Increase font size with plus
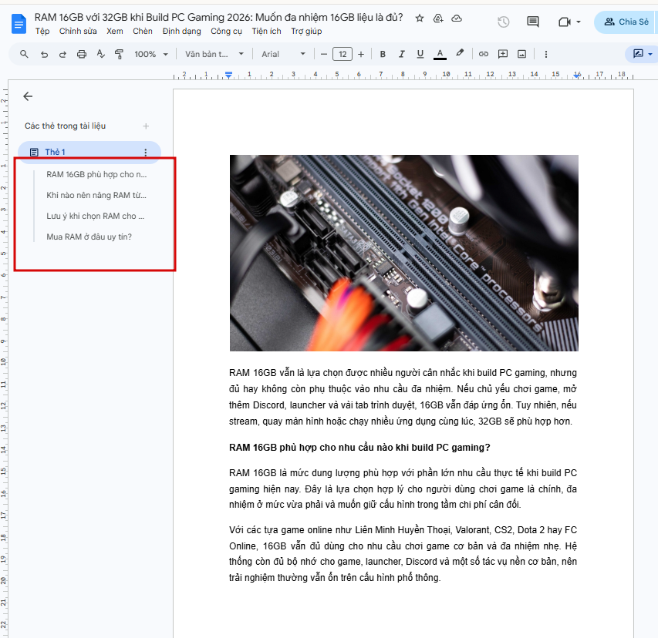658x638 pixels. 361,54
